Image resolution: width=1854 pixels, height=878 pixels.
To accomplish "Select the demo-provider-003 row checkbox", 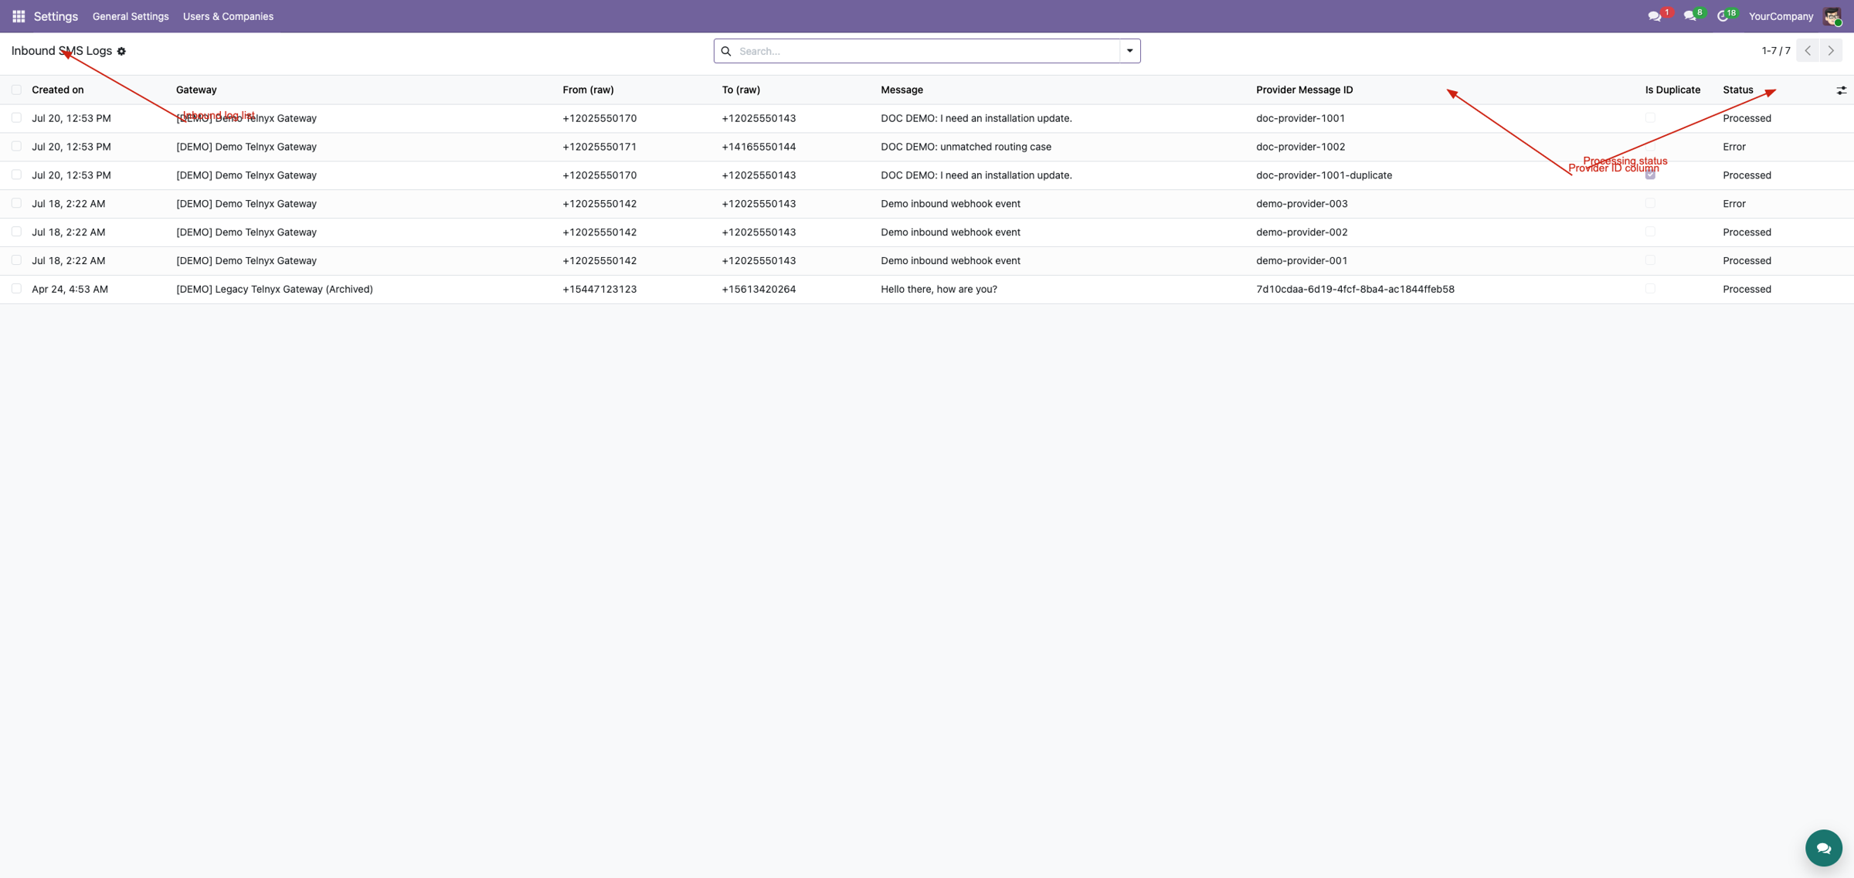I will pos(16,204).
